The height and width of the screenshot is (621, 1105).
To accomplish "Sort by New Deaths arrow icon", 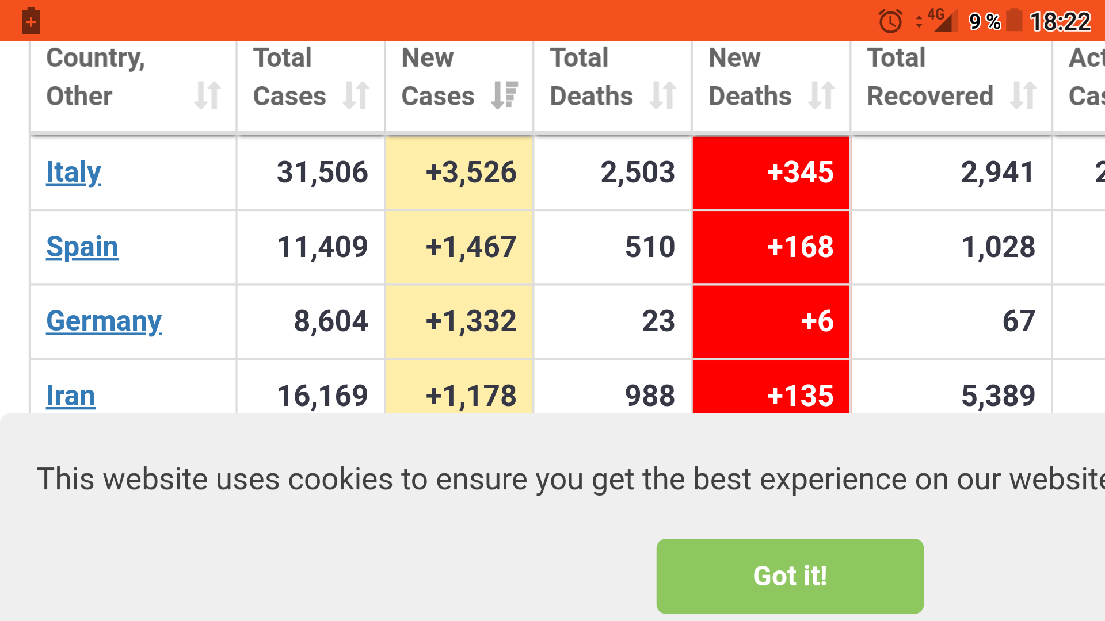I will coord(821,95).
